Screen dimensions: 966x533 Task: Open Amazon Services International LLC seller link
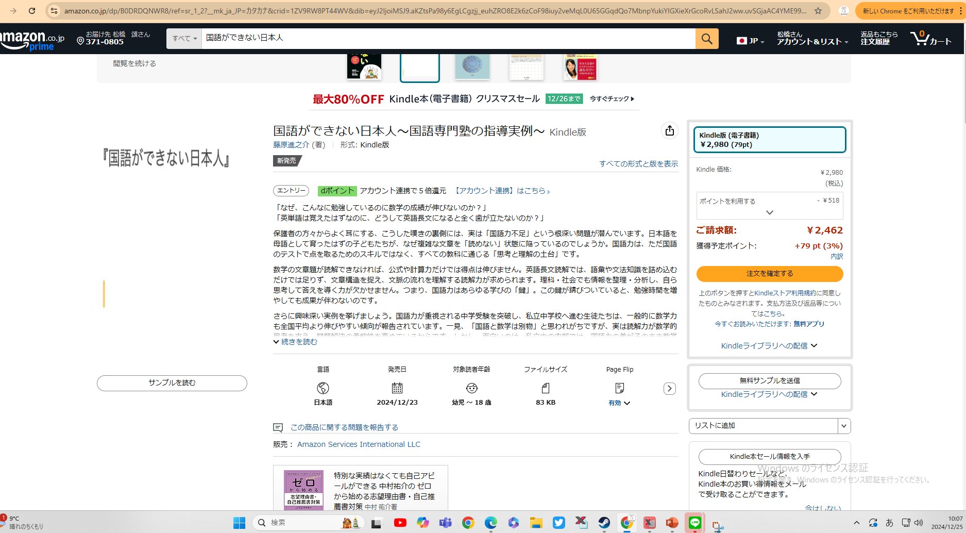click(359, 444)
